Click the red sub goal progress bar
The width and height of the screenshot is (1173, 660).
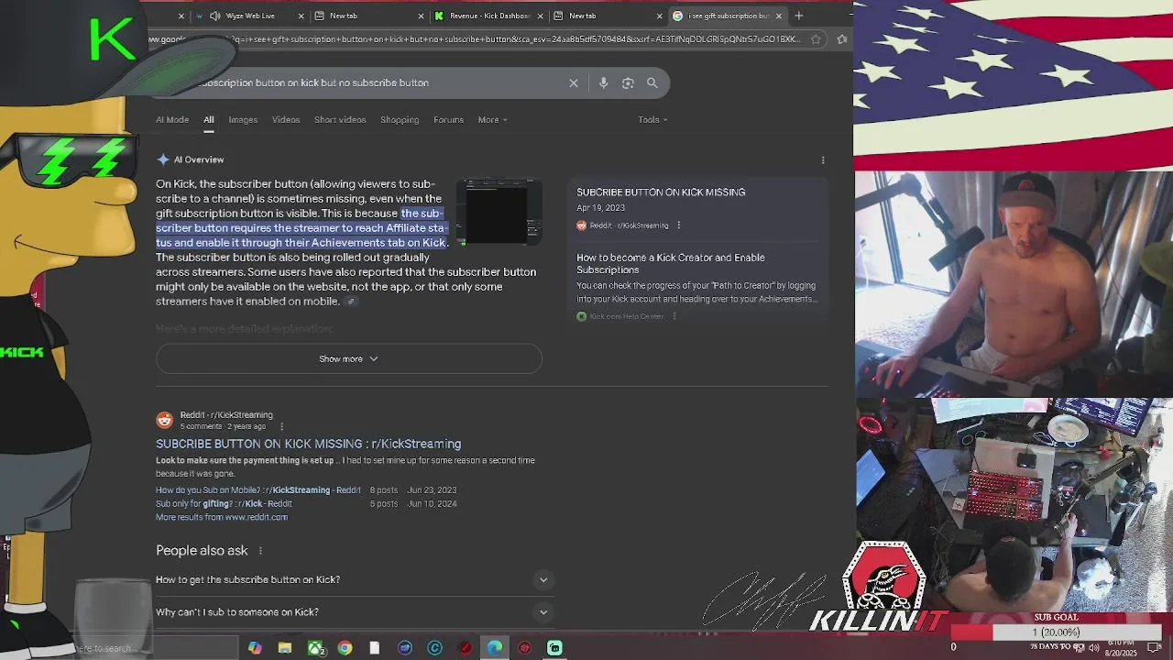(1056, 632)
